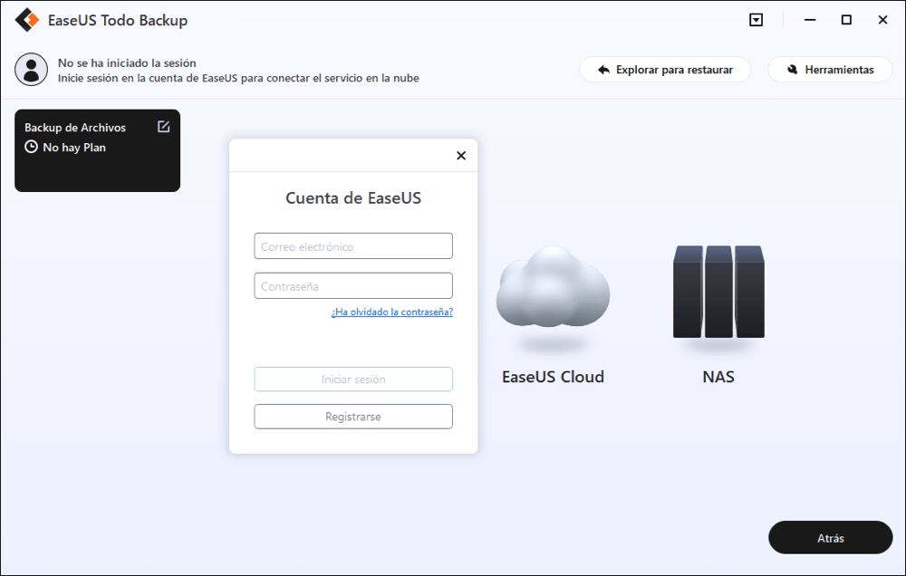
Task: Click the Registrarse button
Action: (x=353, y=417)
